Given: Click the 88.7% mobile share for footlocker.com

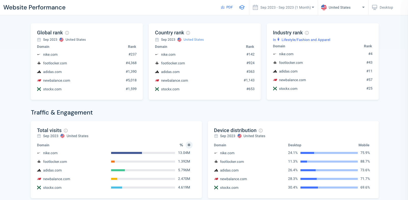Looking at the screenshot, I should tap(365, 161).
